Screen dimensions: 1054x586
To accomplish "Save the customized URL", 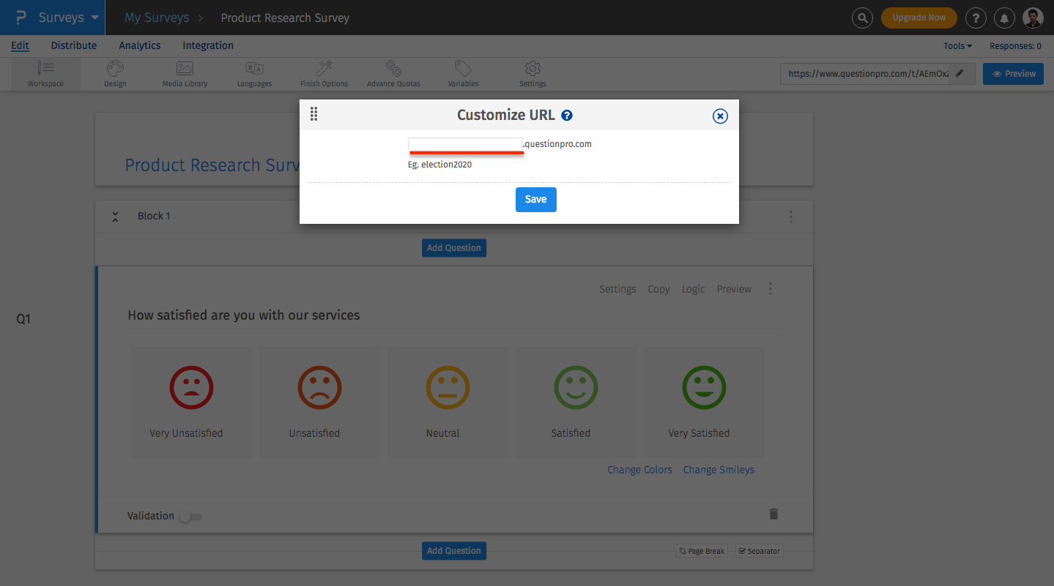I will coord(535,199).
